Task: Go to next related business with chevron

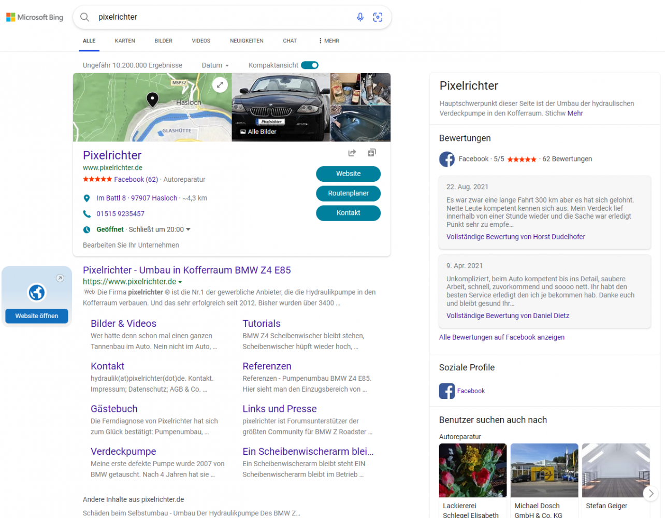Action: pos(651,494)
